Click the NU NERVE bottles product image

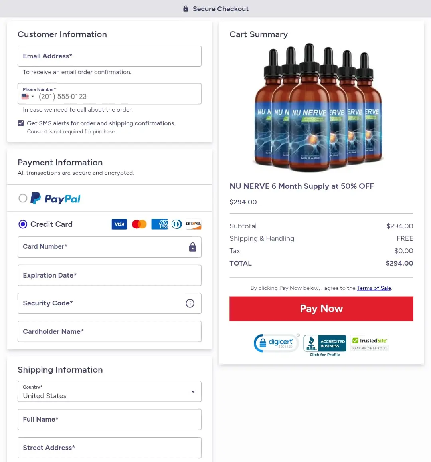pos(318,108)
